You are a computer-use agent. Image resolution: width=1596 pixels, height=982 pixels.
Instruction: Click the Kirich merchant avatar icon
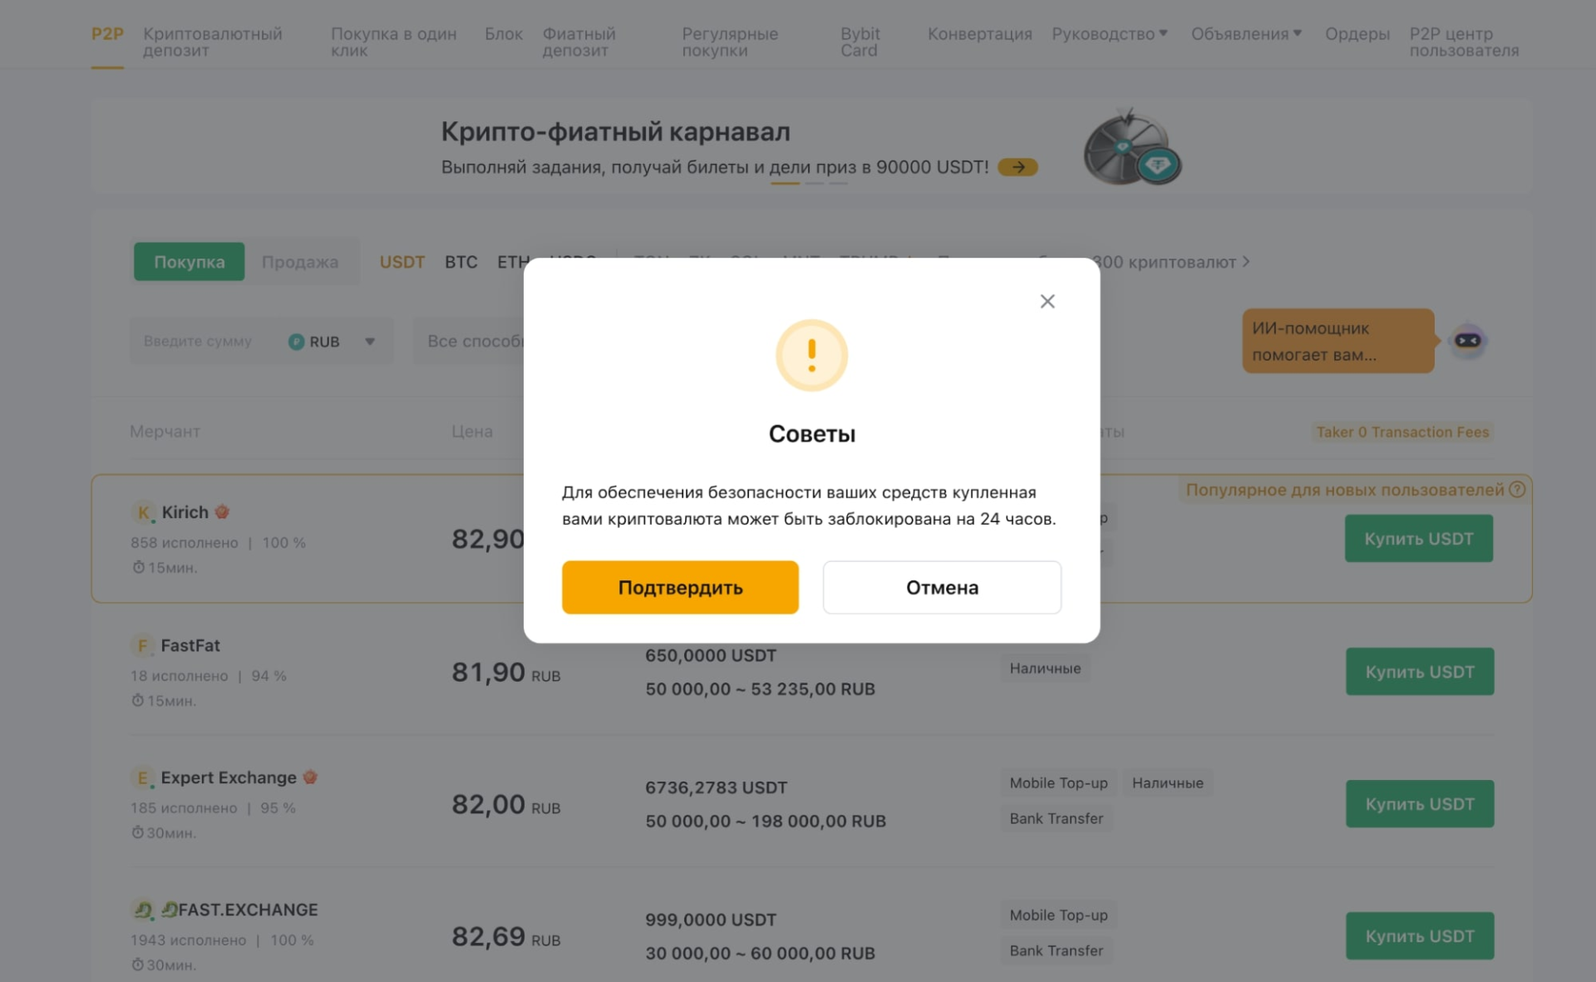pyautogui.click(x=143, y=513)
